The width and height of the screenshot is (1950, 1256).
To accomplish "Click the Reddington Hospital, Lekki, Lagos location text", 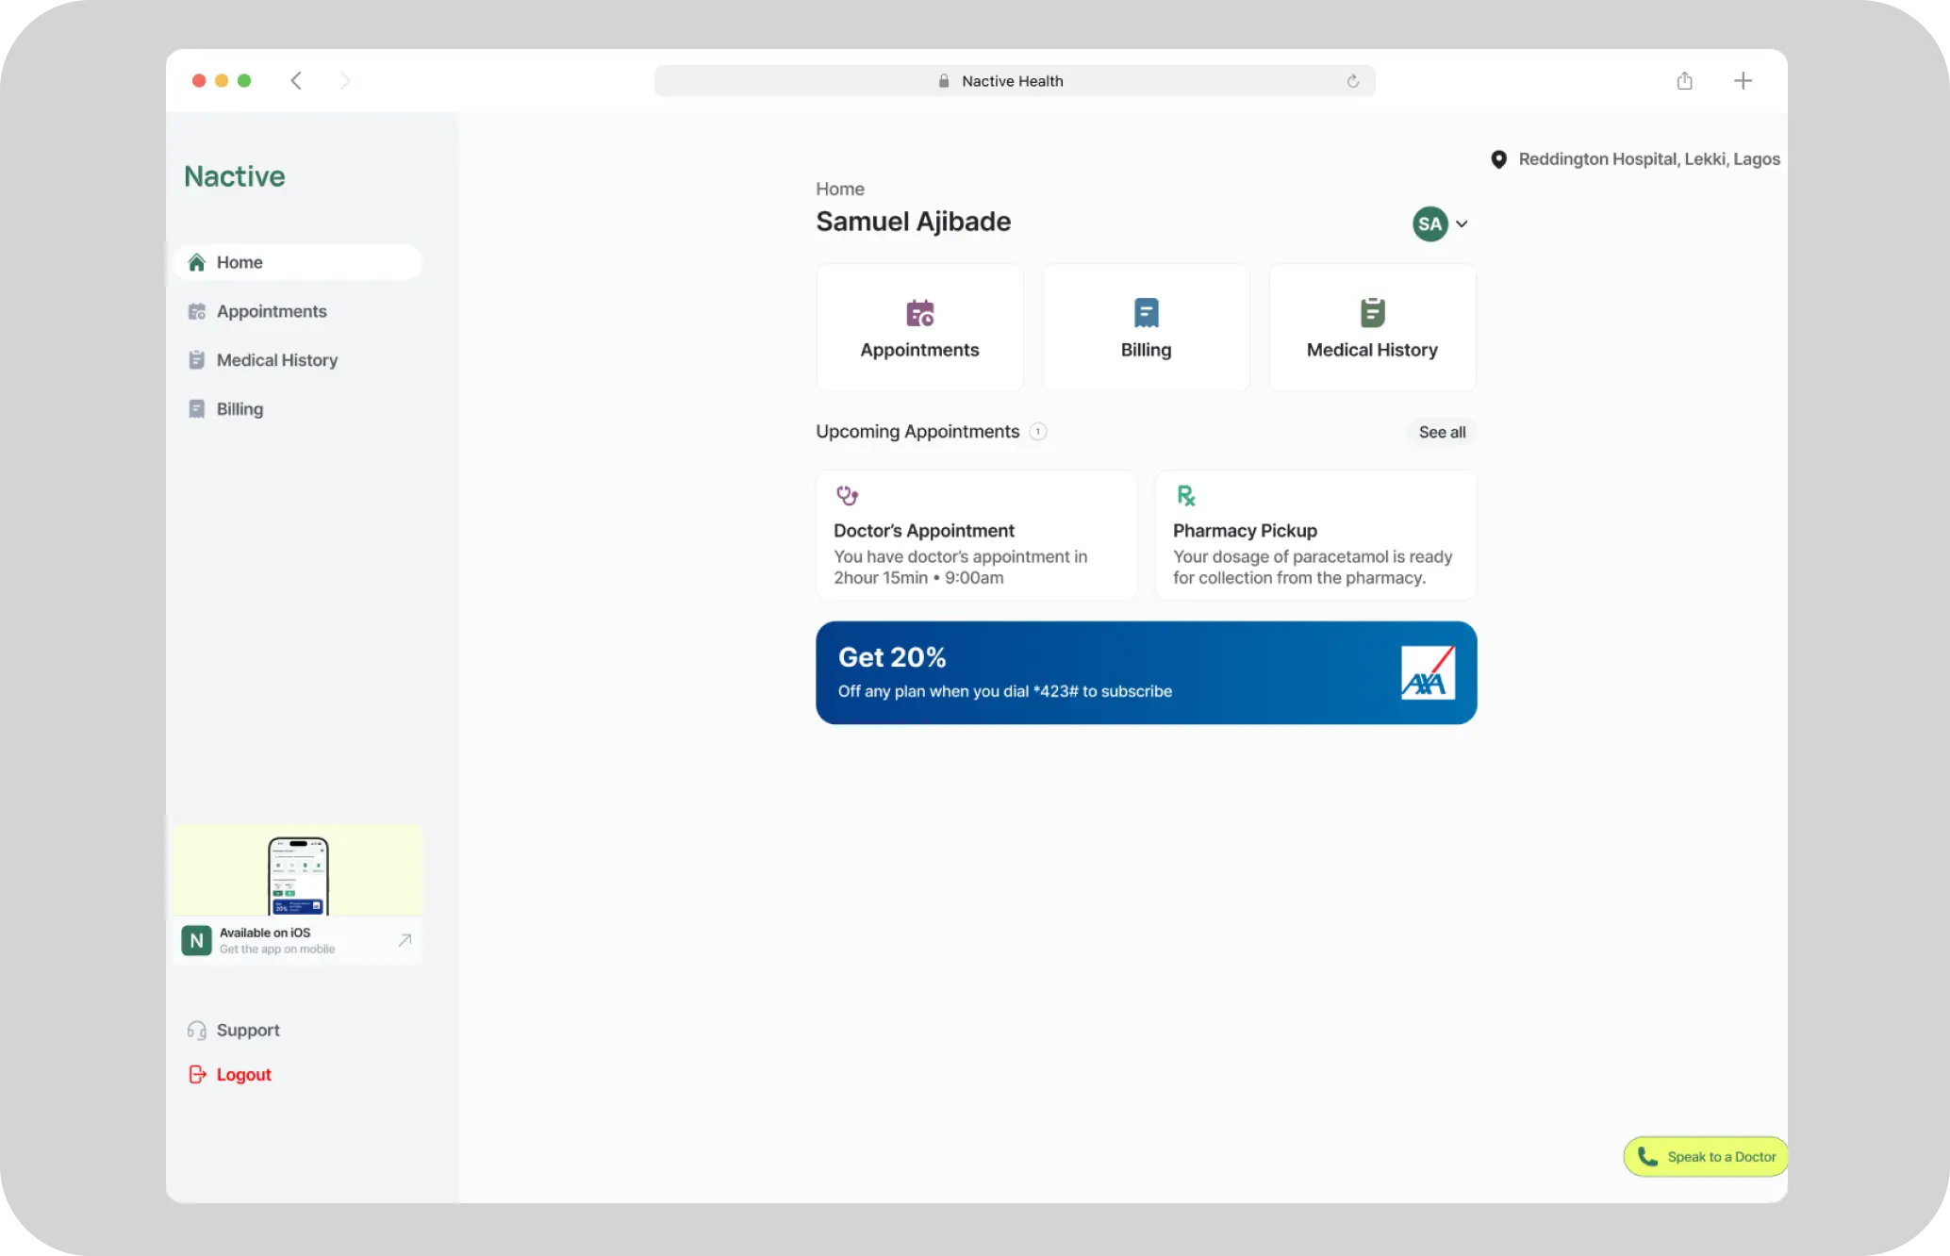I will pyautogui.click(x=1649, y=159).
